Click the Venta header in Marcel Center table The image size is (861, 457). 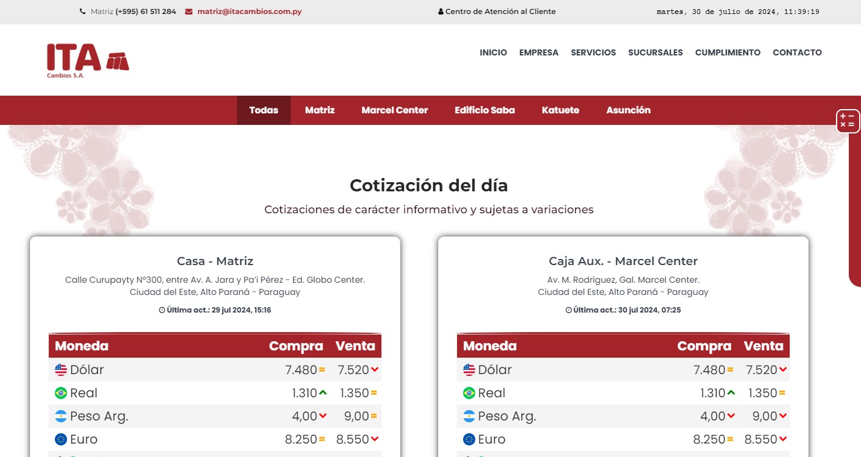764,346
